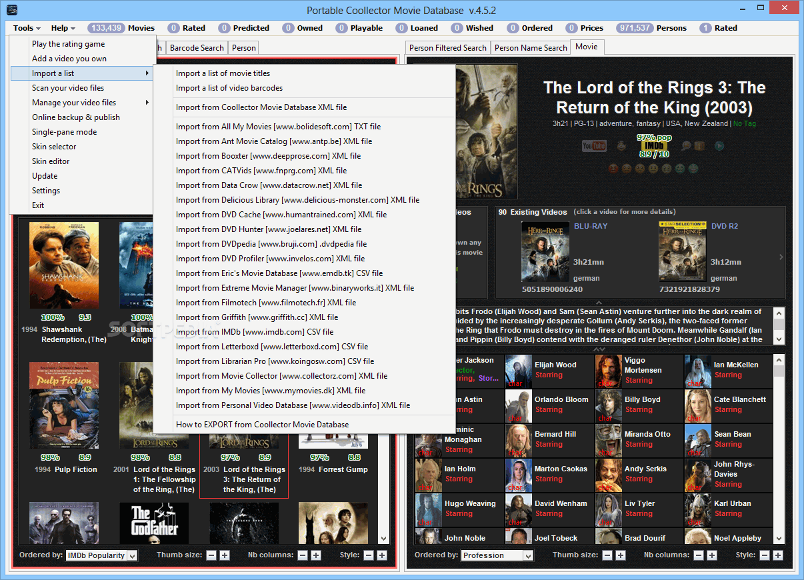804x580 pixels.
Task: Decrease thumb size in cast pane
Action: click(x=607, y=555)
